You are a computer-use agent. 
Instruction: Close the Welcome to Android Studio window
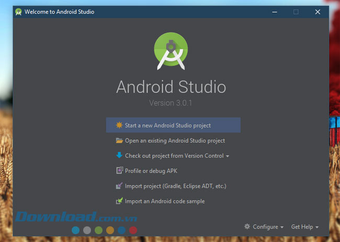(318, 12)
